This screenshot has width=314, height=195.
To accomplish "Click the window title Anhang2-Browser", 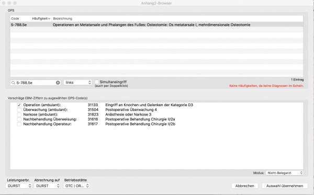I will click(x=156, y=3).
